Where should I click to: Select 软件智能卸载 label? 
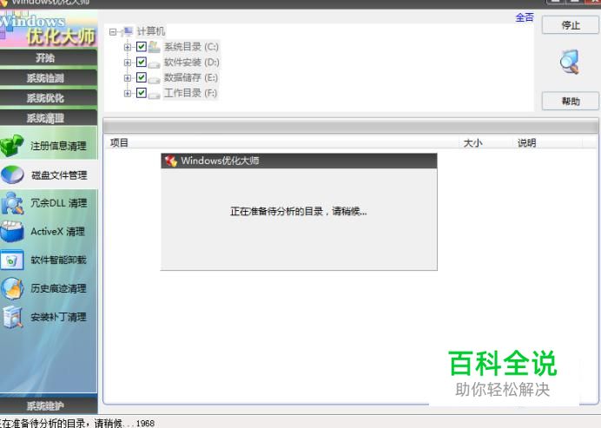click(59, 260)
